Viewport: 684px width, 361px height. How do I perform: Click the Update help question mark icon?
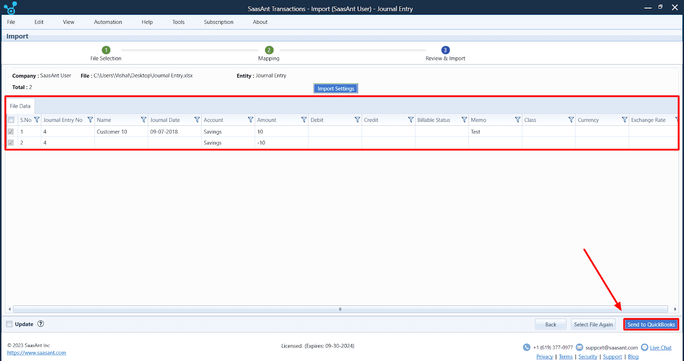41,324
